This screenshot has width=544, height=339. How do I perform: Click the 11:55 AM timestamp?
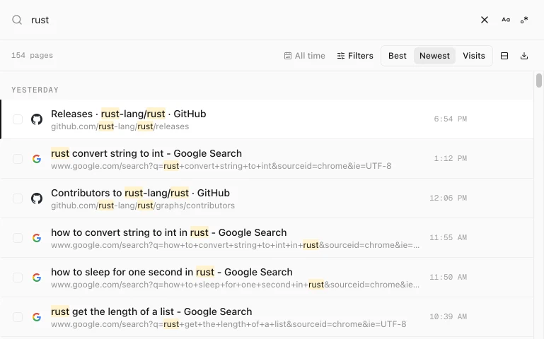tap(448, 237)
